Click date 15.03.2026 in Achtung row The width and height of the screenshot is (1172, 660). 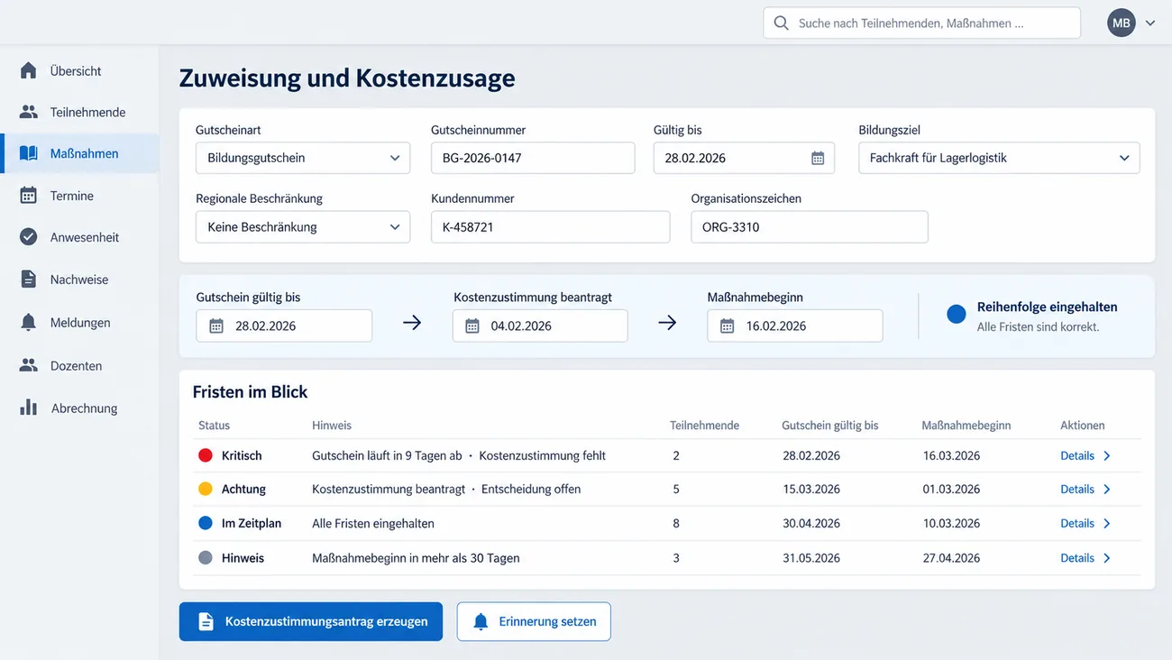(x=811, y=489)
